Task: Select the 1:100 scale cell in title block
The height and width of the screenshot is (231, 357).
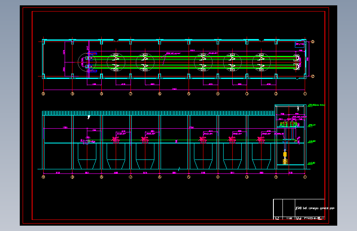Action: tap(289, 218)
